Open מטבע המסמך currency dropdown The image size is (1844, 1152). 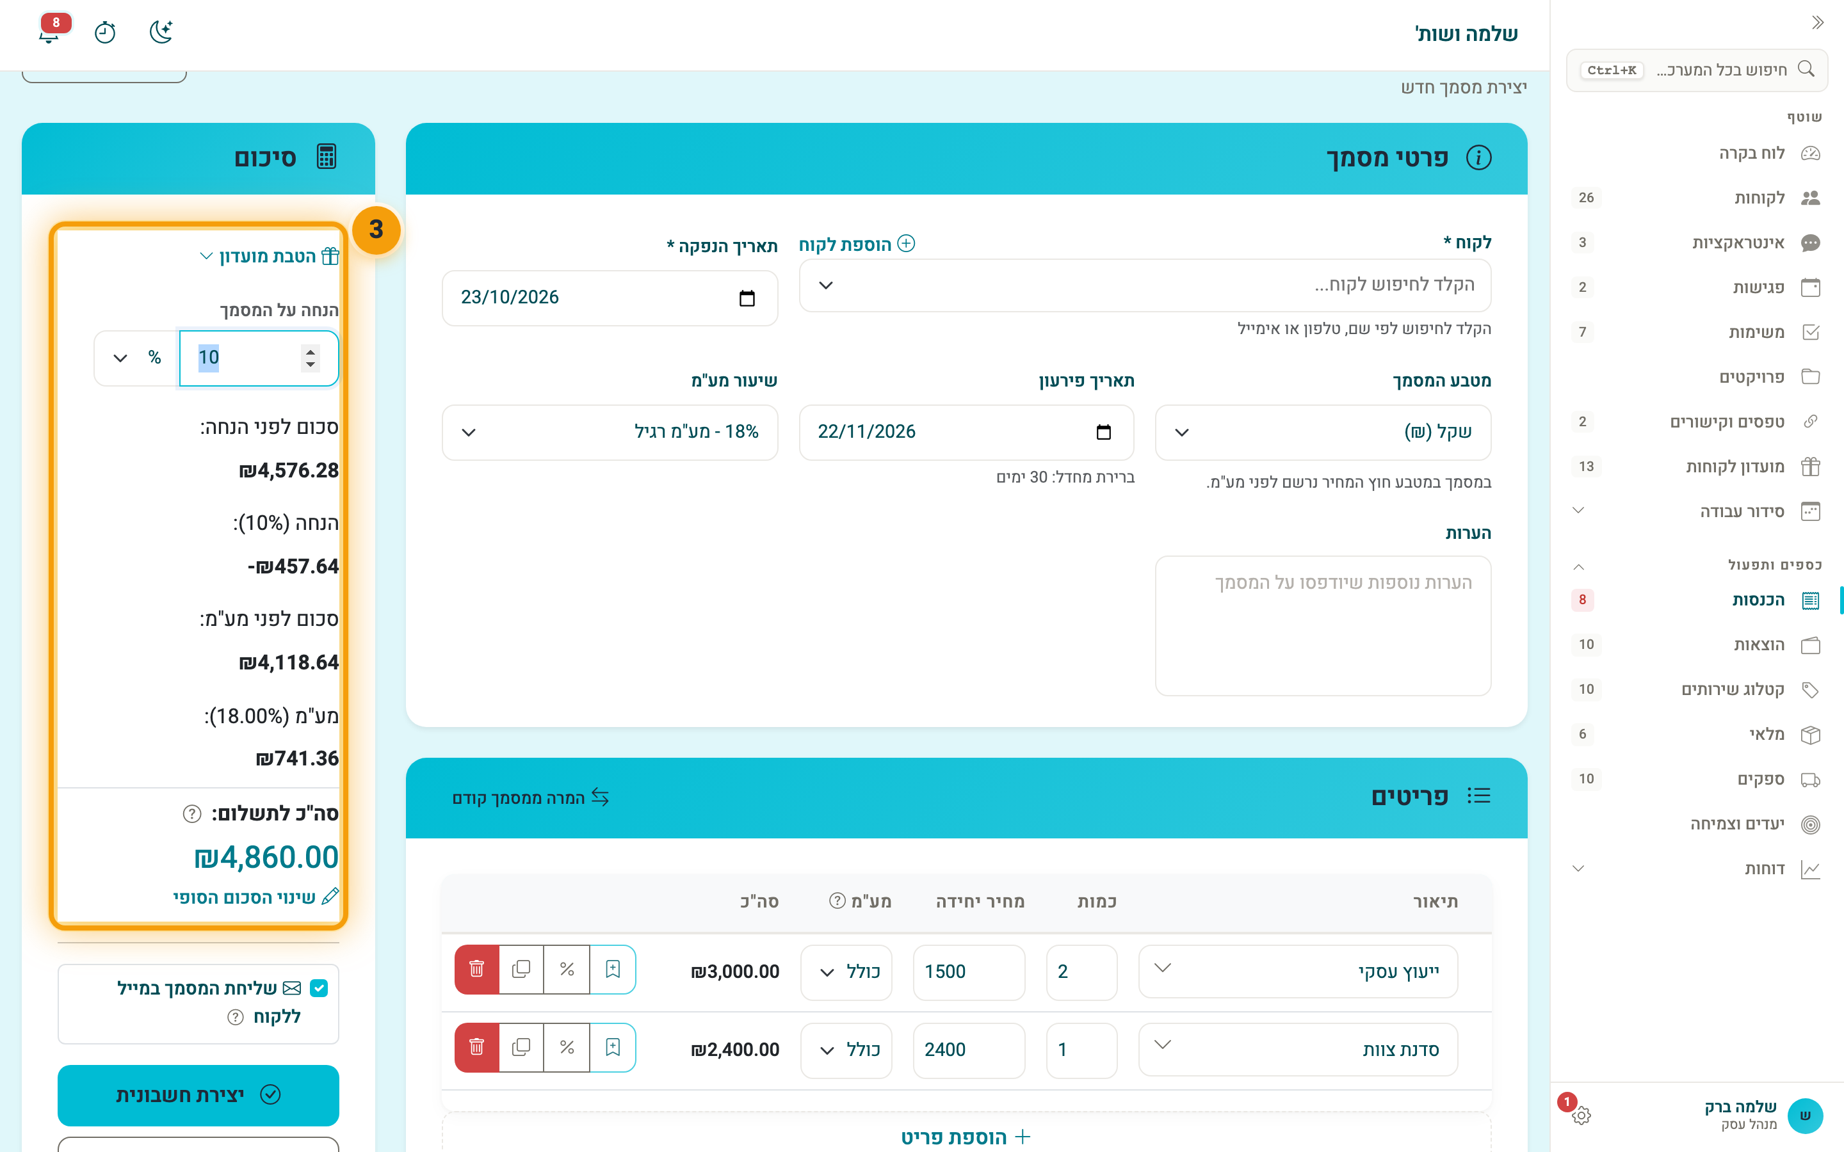1323,432
